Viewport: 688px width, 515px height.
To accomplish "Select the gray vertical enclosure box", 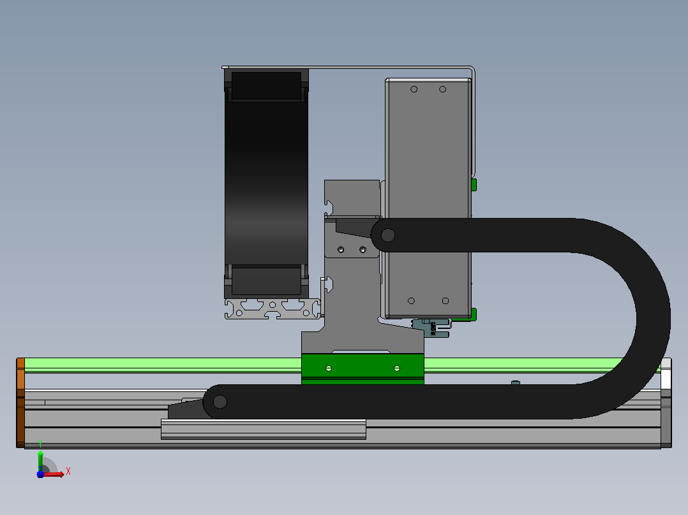I will click(428, 198).
